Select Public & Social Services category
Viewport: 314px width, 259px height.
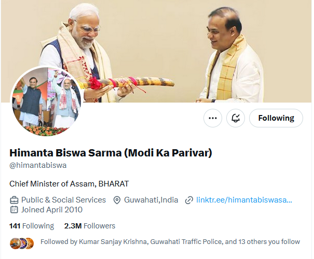click(63, 200)
